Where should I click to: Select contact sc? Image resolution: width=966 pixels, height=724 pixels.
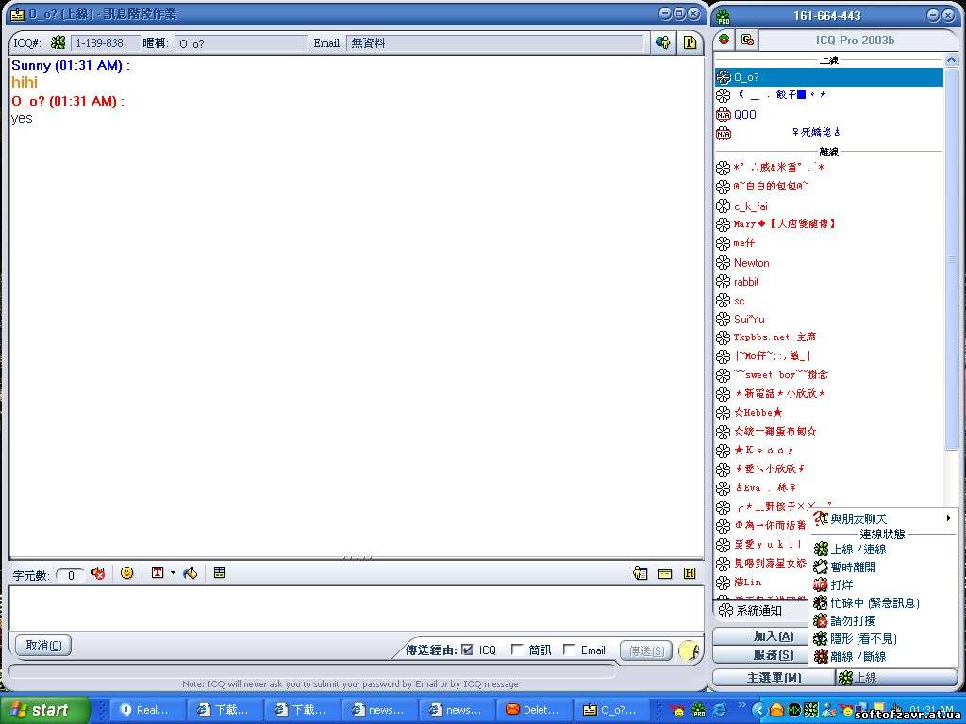tap(828, 301)
